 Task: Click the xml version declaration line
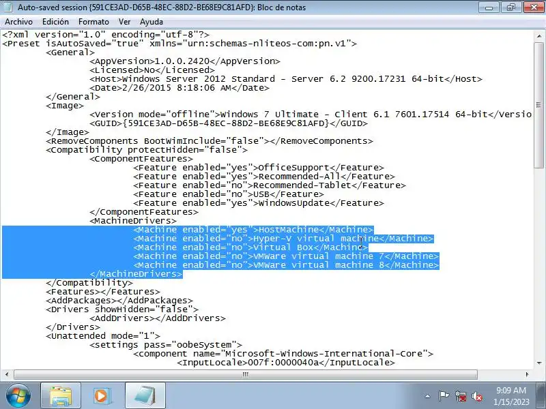[x=106, y=35]
